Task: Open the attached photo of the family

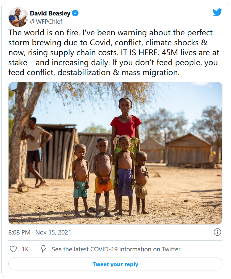Action: click(115, 153)
